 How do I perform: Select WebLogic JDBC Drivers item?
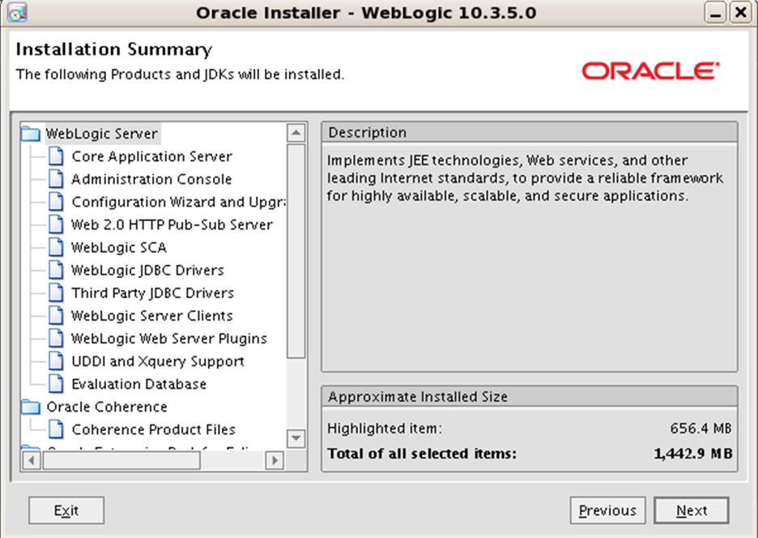pyautogui.click(x=147, y=270)
